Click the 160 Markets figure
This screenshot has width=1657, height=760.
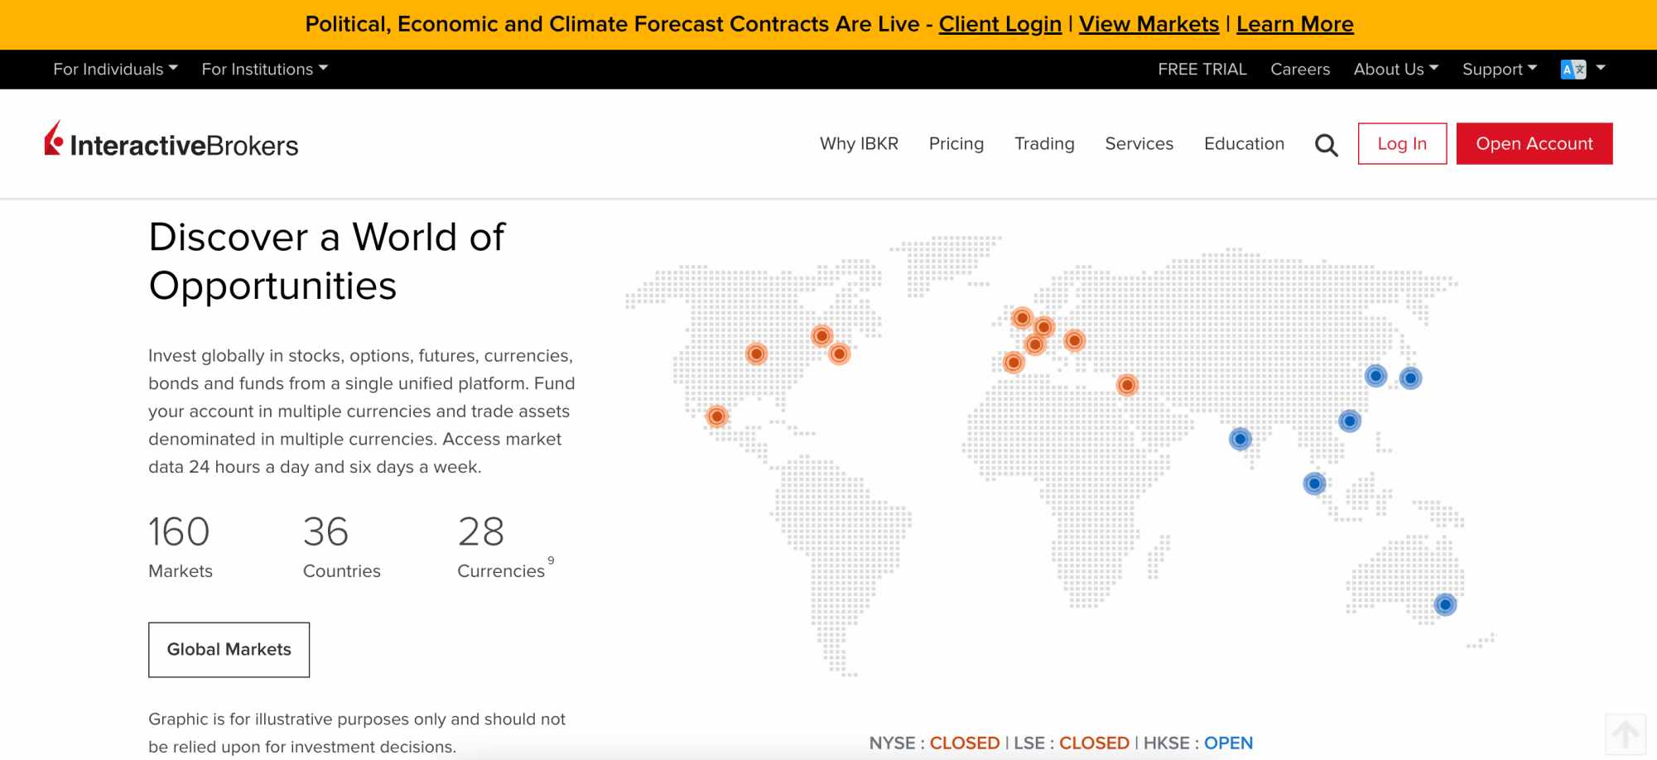tap(181, 546)
